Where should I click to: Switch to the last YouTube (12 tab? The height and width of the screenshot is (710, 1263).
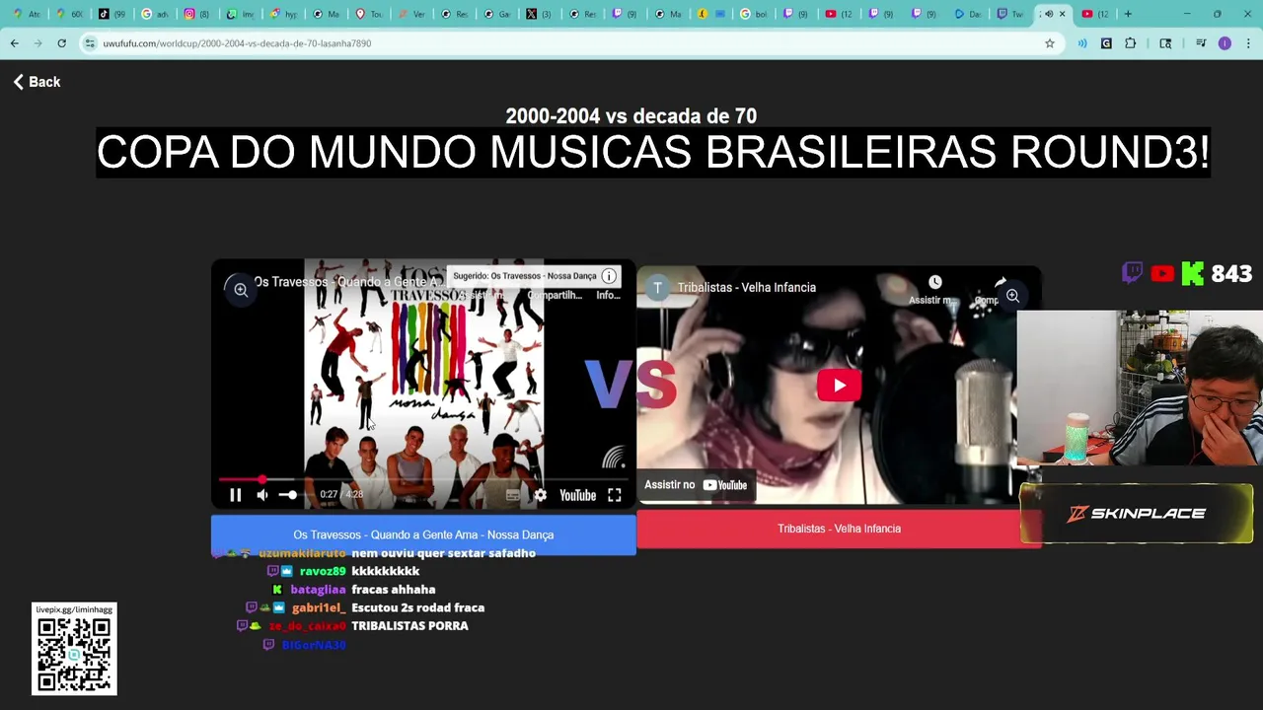tap(1094, 14)
